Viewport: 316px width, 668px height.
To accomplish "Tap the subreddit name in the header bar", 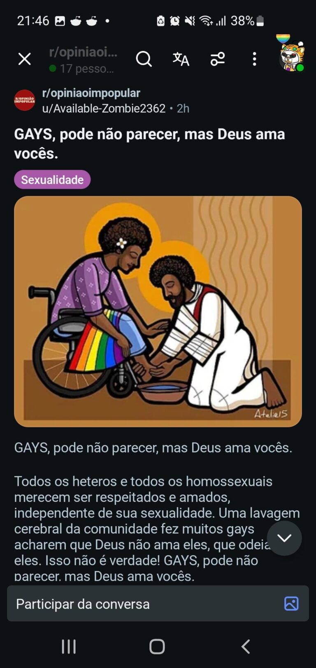I will point(83,52).
